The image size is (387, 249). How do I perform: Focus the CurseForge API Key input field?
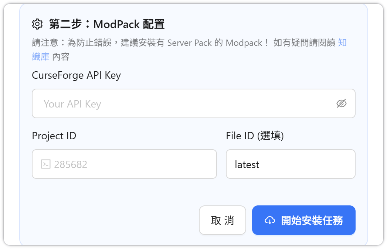point(185,104)
